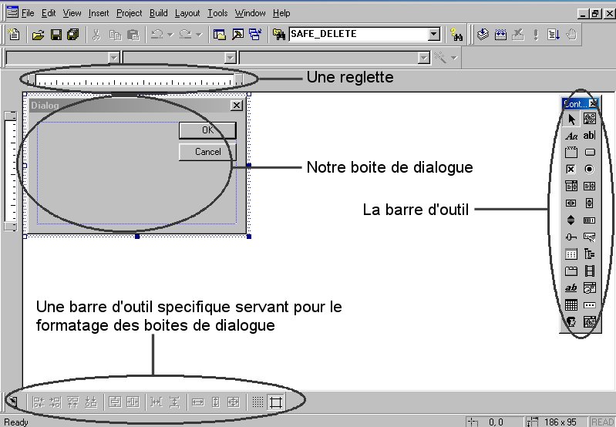Toggle the dotted grid button

(258, 402)
